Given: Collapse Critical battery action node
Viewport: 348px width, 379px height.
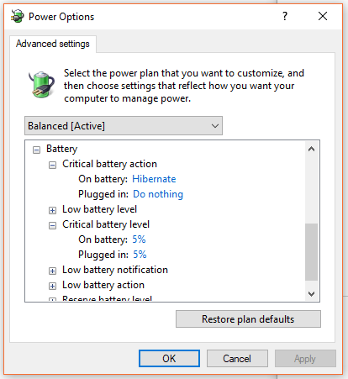Looking at the screenshot, I should point(52,165).
